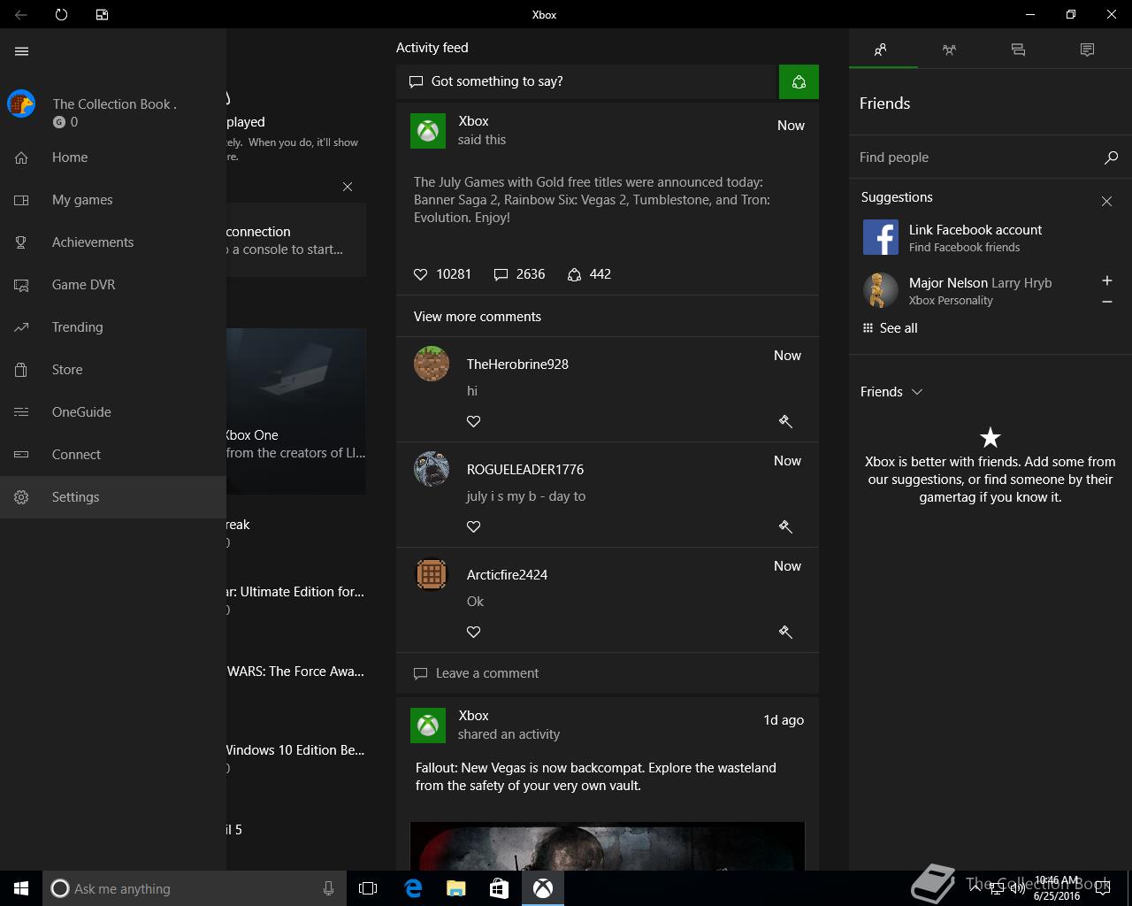Viewport: 1132px width, 906px height.
Task: Click the Cortana microphone icon
Action: pos(328,888)
